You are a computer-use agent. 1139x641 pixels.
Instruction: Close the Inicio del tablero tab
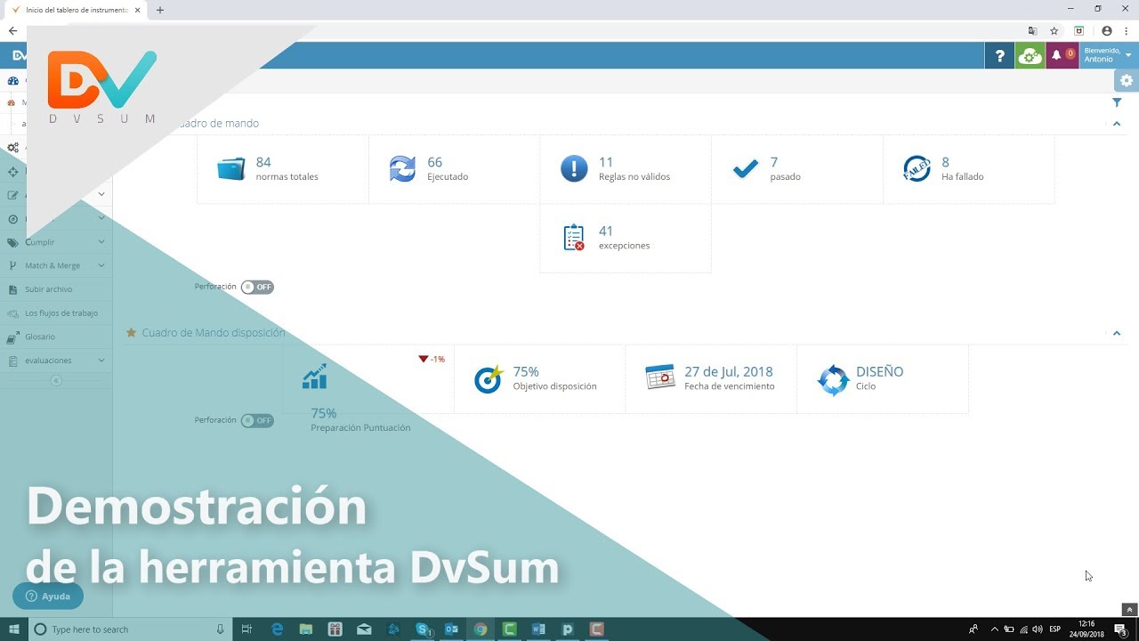pos(137,10)
